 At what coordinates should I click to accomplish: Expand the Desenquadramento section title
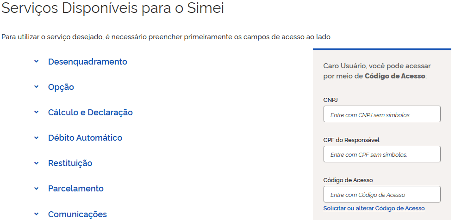click(87, 61)
